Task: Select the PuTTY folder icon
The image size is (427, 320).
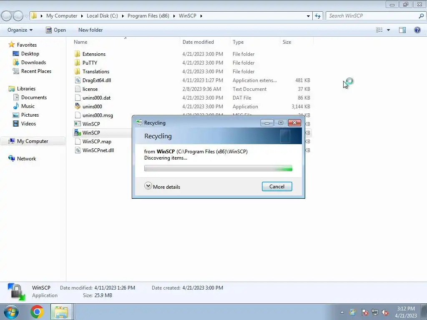Action: (x=78, y=62)
